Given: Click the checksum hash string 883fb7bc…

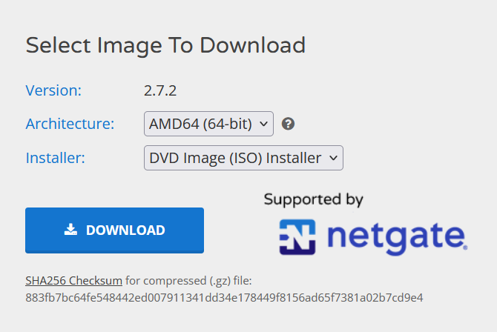Looking at the screenshot, I should pos(224,298).
